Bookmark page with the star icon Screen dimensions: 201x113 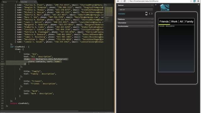(191, 1)
